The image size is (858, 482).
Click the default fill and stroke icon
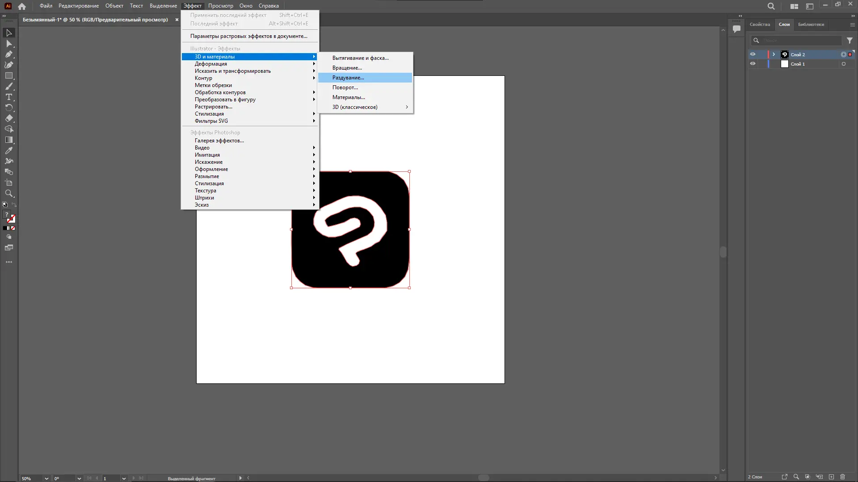[5, 204]
